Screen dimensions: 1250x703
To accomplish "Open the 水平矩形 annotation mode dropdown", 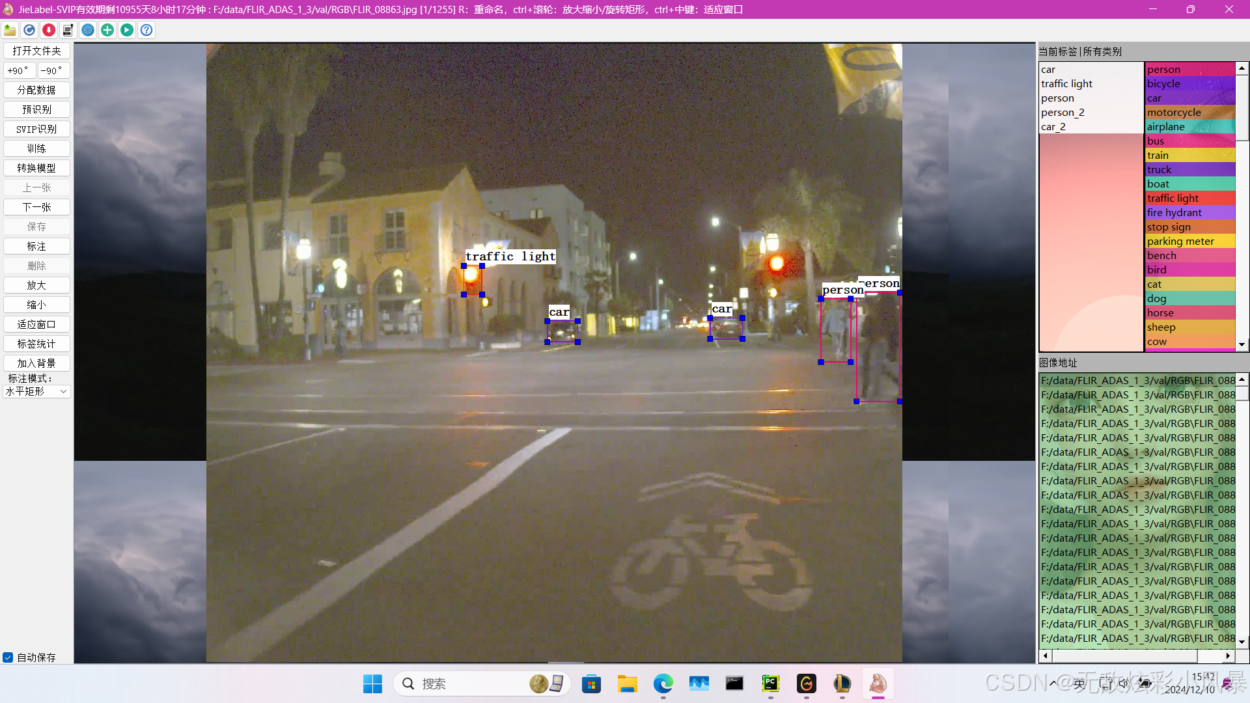I will point(36,391).
